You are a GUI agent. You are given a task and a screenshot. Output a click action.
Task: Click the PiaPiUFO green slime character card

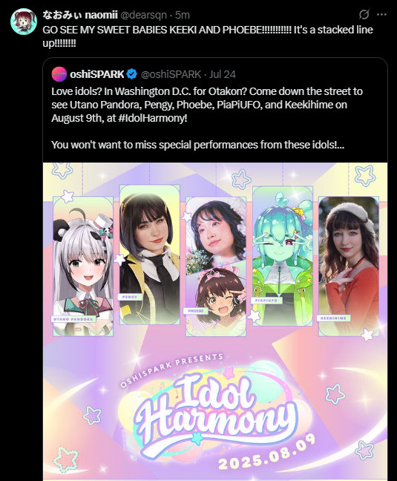[282, 256]
